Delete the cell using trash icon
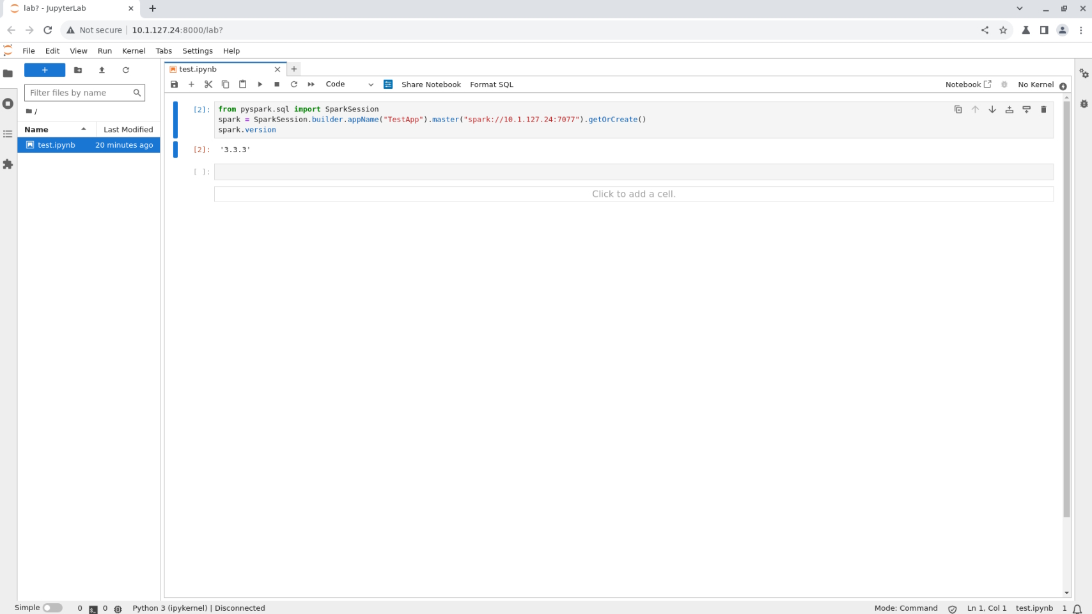The image size is (1092, 614). click(1044, 109)
